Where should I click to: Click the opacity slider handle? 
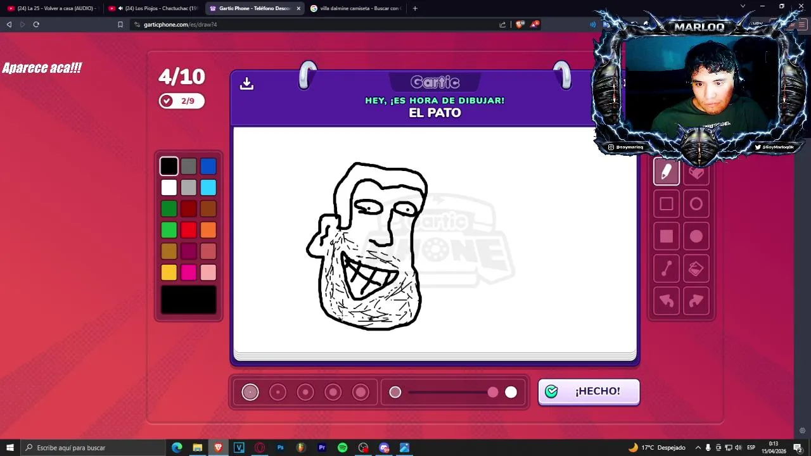coord(493,393)
